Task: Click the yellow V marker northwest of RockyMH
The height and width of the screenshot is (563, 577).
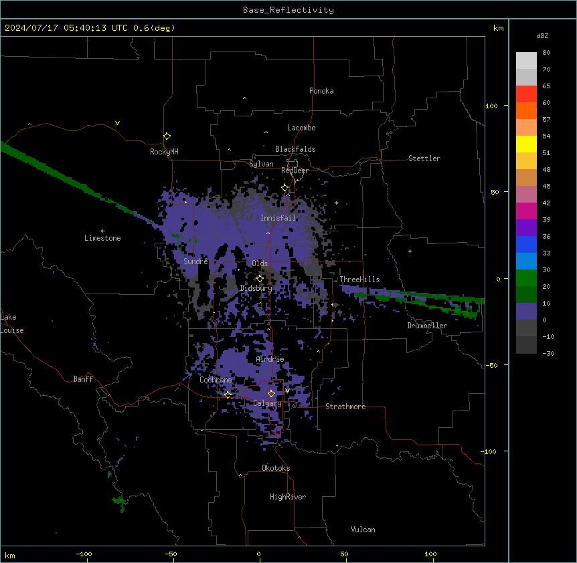Action: pos(117,123)
